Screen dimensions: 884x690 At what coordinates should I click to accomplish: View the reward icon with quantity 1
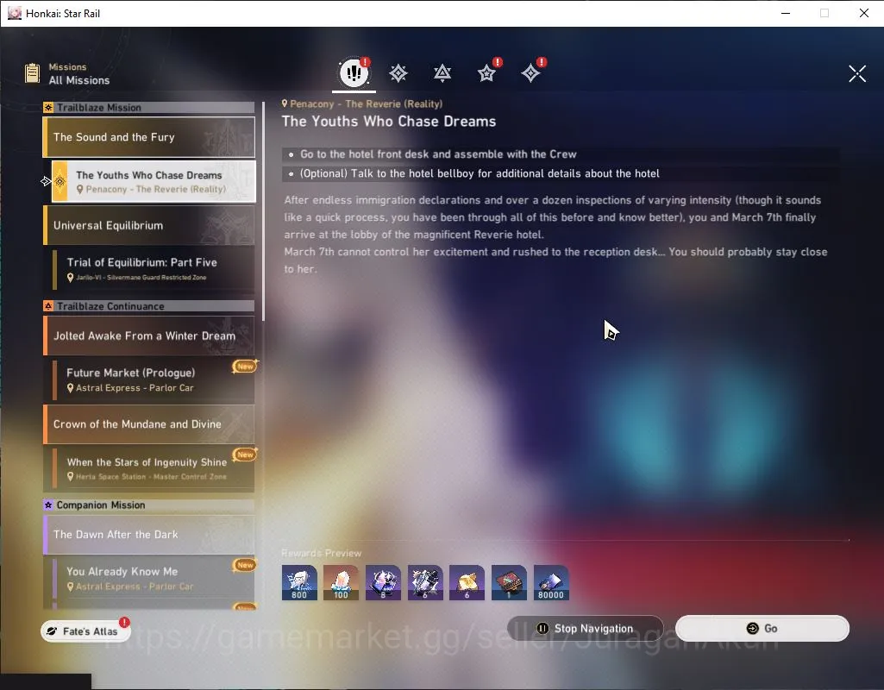(509, 583)
